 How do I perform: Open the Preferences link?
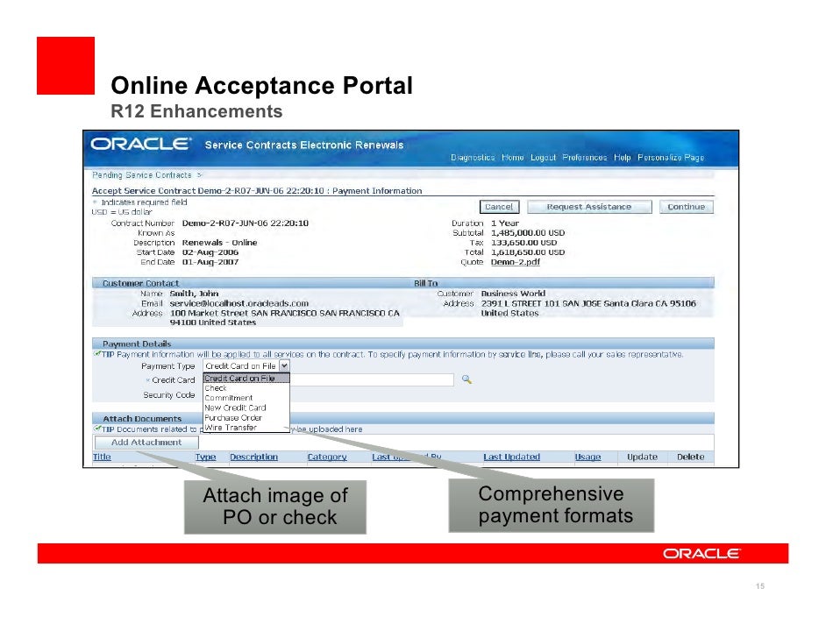click(x=584, y=158)
